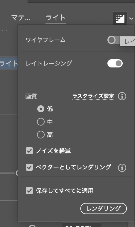Viewport: 135px width, 227px height.
Task: Open the info icon beside ラスタライズ設定
Action: pyautogui.click(x=122, y=96)
